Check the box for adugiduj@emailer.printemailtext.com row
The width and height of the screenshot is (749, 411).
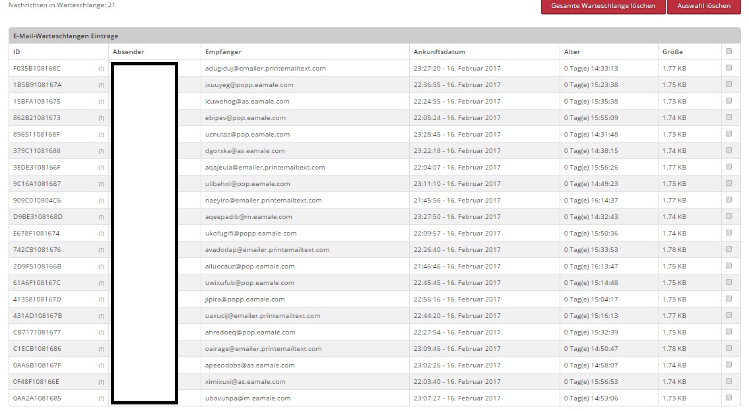729,67
